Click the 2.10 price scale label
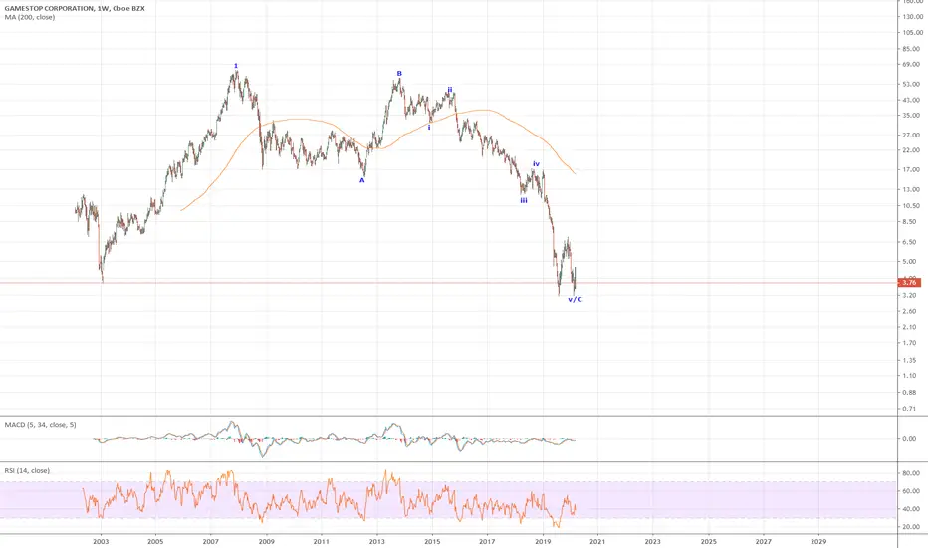 tap(911, 327)
